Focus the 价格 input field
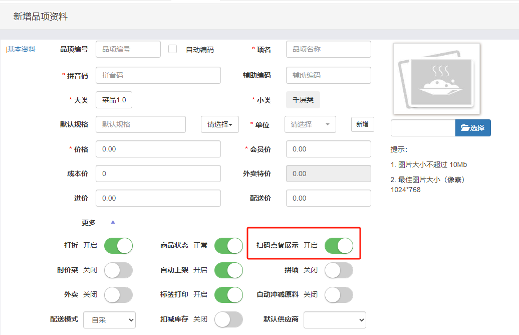 158,149
